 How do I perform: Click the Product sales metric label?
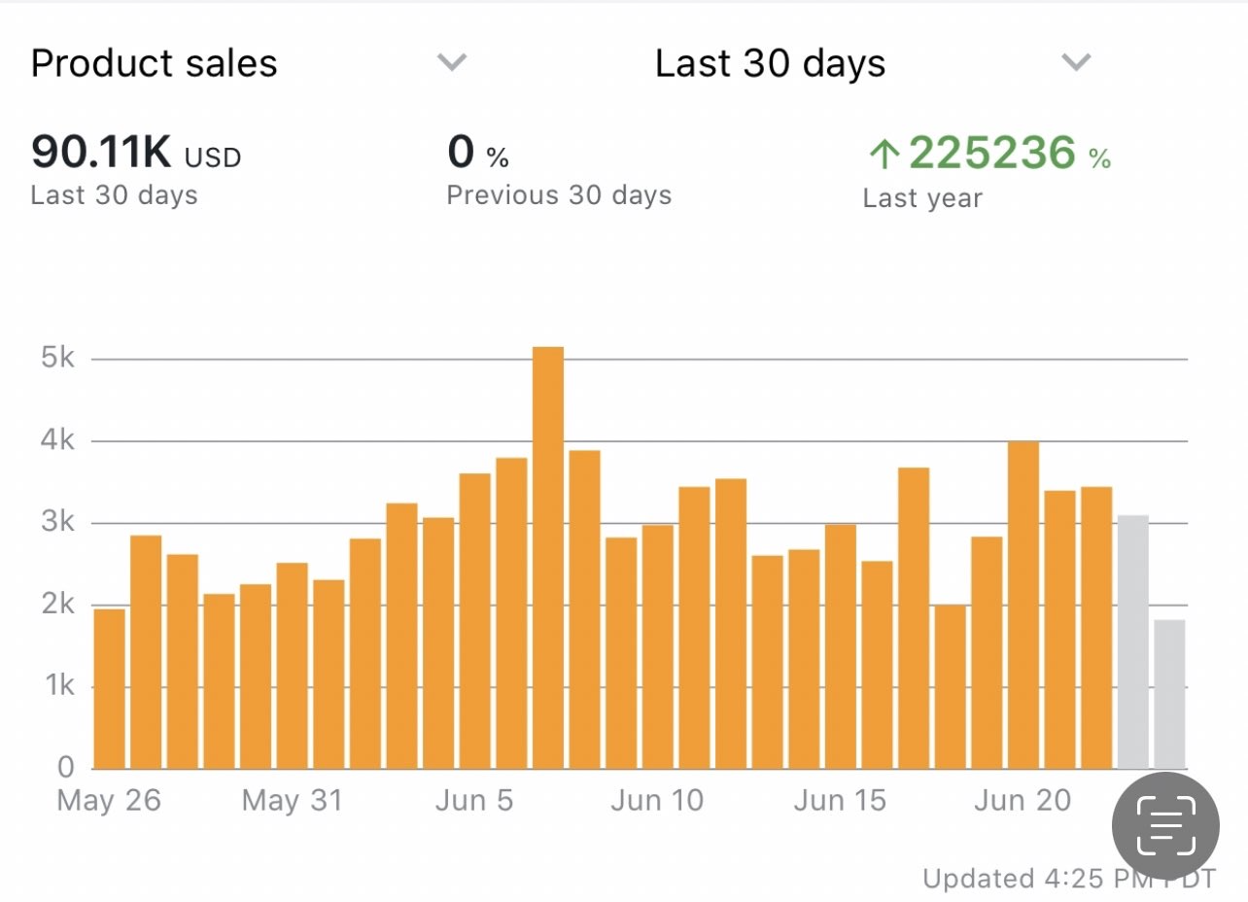pyautogui.click(x=155, y=64)
